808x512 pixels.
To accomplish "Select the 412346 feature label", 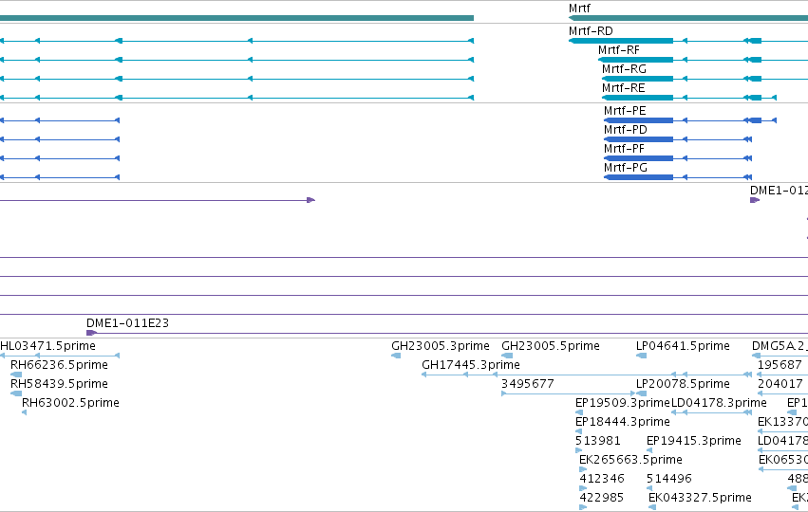I will click(x=602, y=479).
